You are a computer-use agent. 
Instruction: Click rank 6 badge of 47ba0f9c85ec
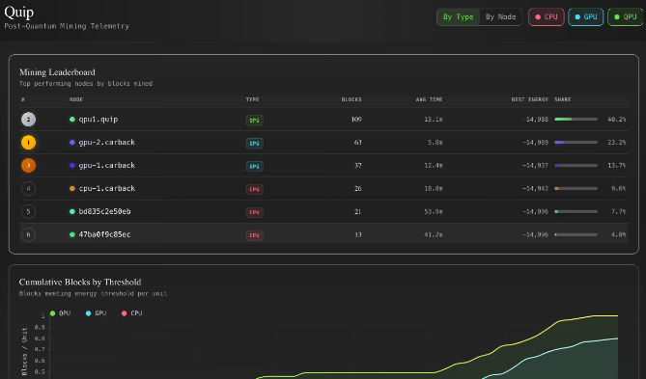pyautogui.click(x=28, y=234)
